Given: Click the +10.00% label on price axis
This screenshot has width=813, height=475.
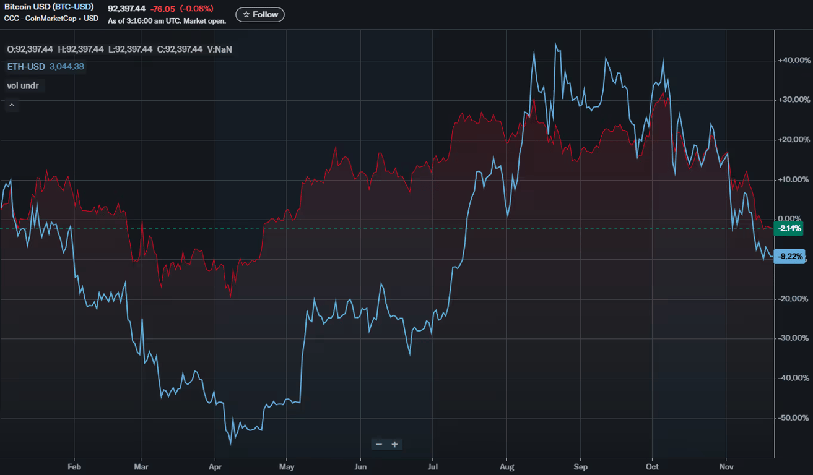Looking at the screenshot, I should point(793,180).
